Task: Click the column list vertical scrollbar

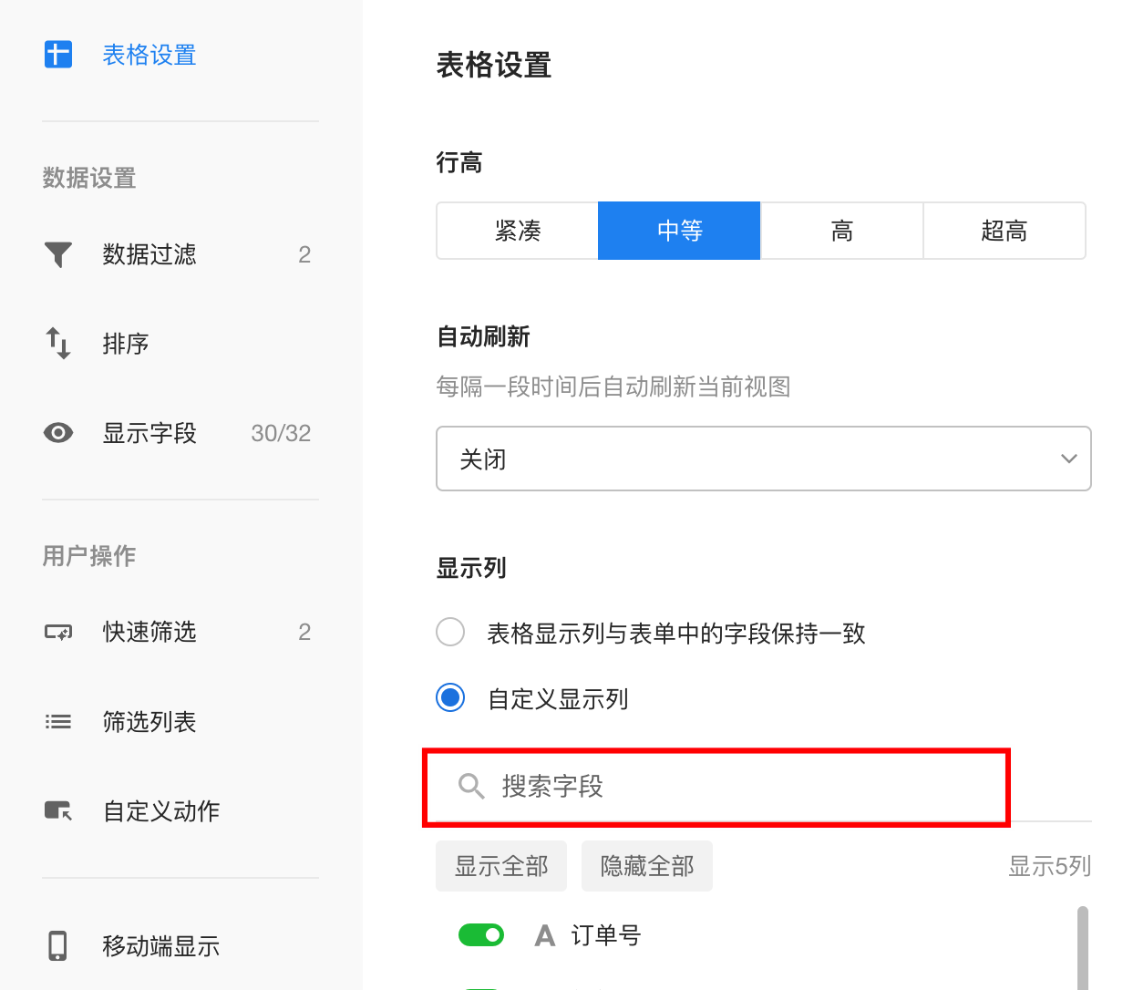Action: (1082, 948)
